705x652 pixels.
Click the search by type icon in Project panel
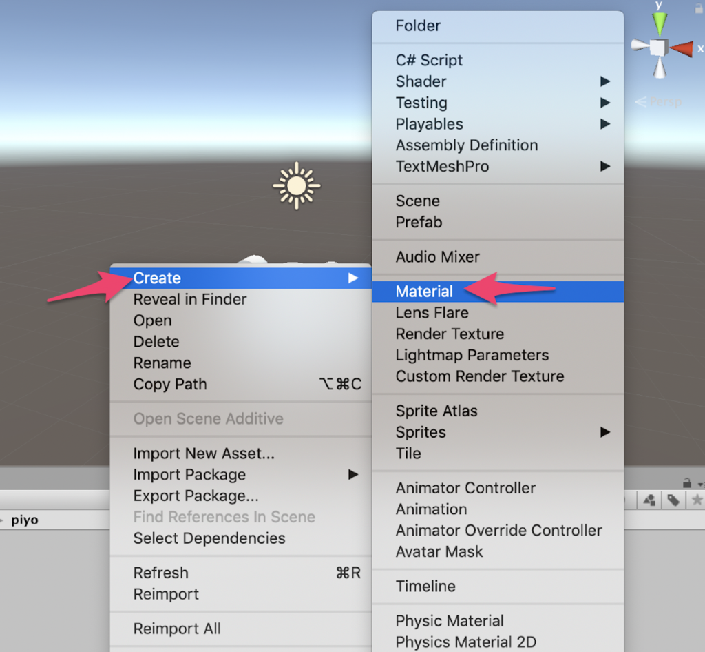pos(649,500)
